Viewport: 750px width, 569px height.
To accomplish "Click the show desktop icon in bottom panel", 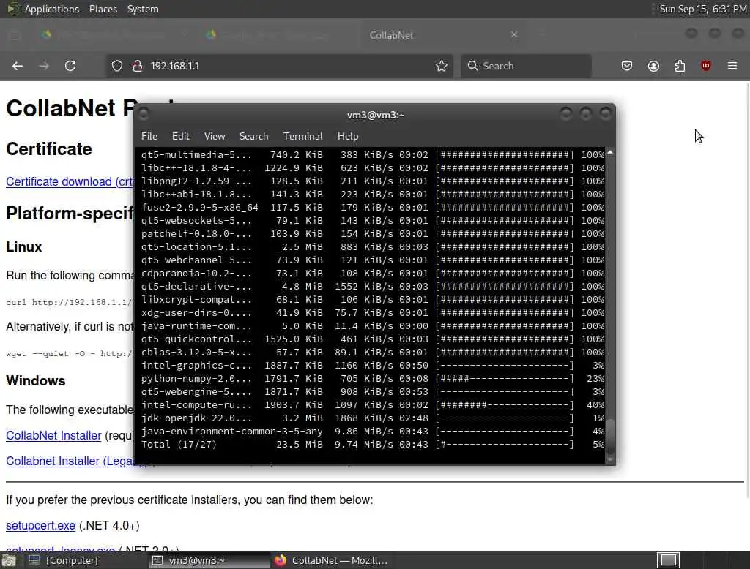I will [9, 560].
